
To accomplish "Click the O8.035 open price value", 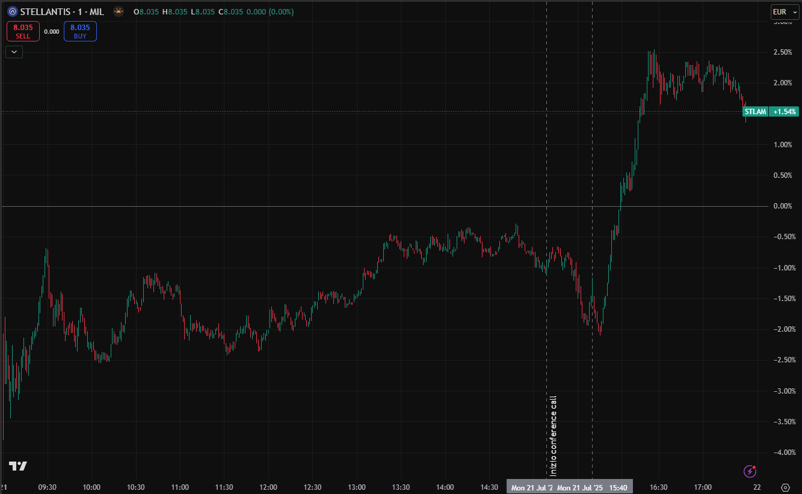I will pos(146,11).
